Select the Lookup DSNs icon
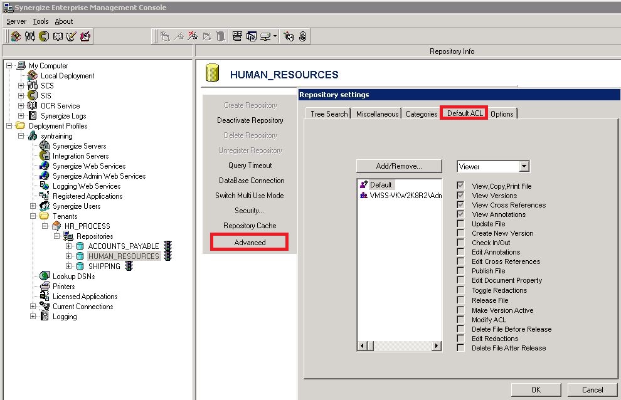 (x=45, y=276)
